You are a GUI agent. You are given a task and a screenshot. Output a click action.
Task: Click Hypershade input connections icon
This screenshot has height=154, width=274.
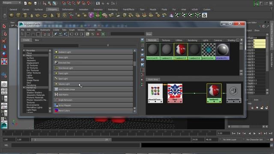coord(71,34)
